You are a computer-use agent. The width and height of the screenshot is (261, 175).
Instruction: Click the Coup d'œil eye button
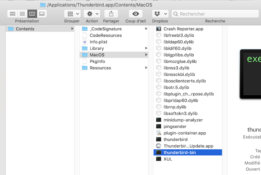click(x=136, y=14)
